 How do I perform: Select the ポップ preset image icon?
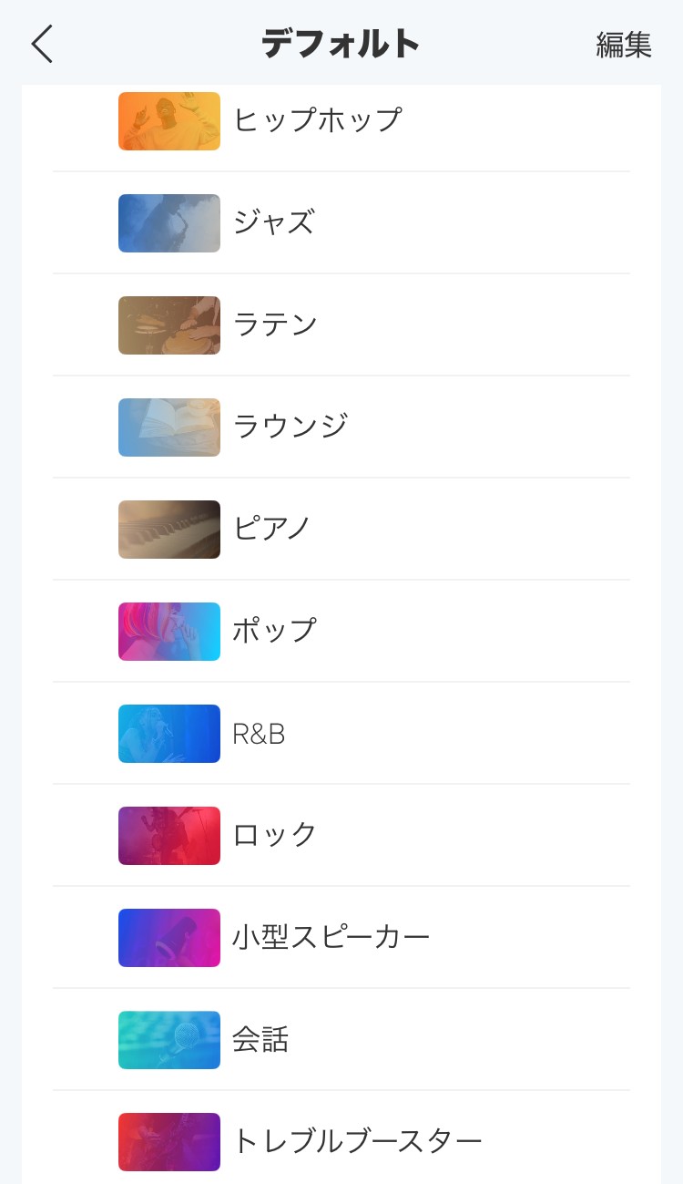169,632
